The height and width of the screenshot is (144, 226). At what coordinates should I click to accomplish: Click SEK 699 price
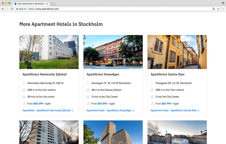pos(38,104)
